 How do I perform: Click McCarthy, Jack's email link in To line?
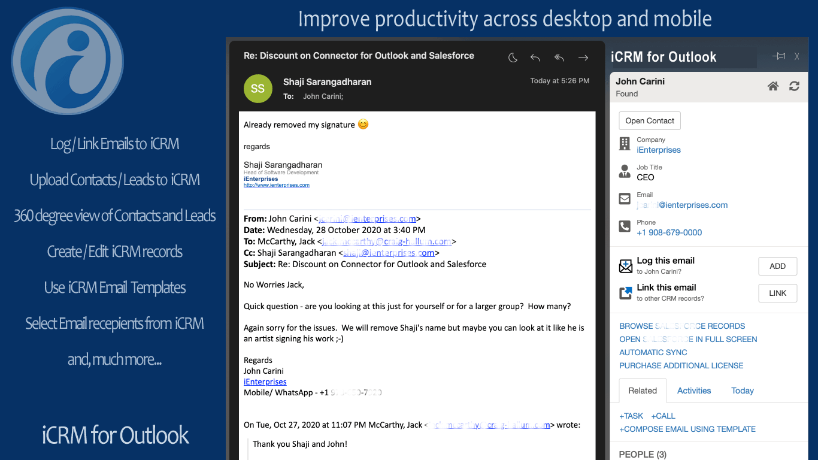tap(387, 242)
